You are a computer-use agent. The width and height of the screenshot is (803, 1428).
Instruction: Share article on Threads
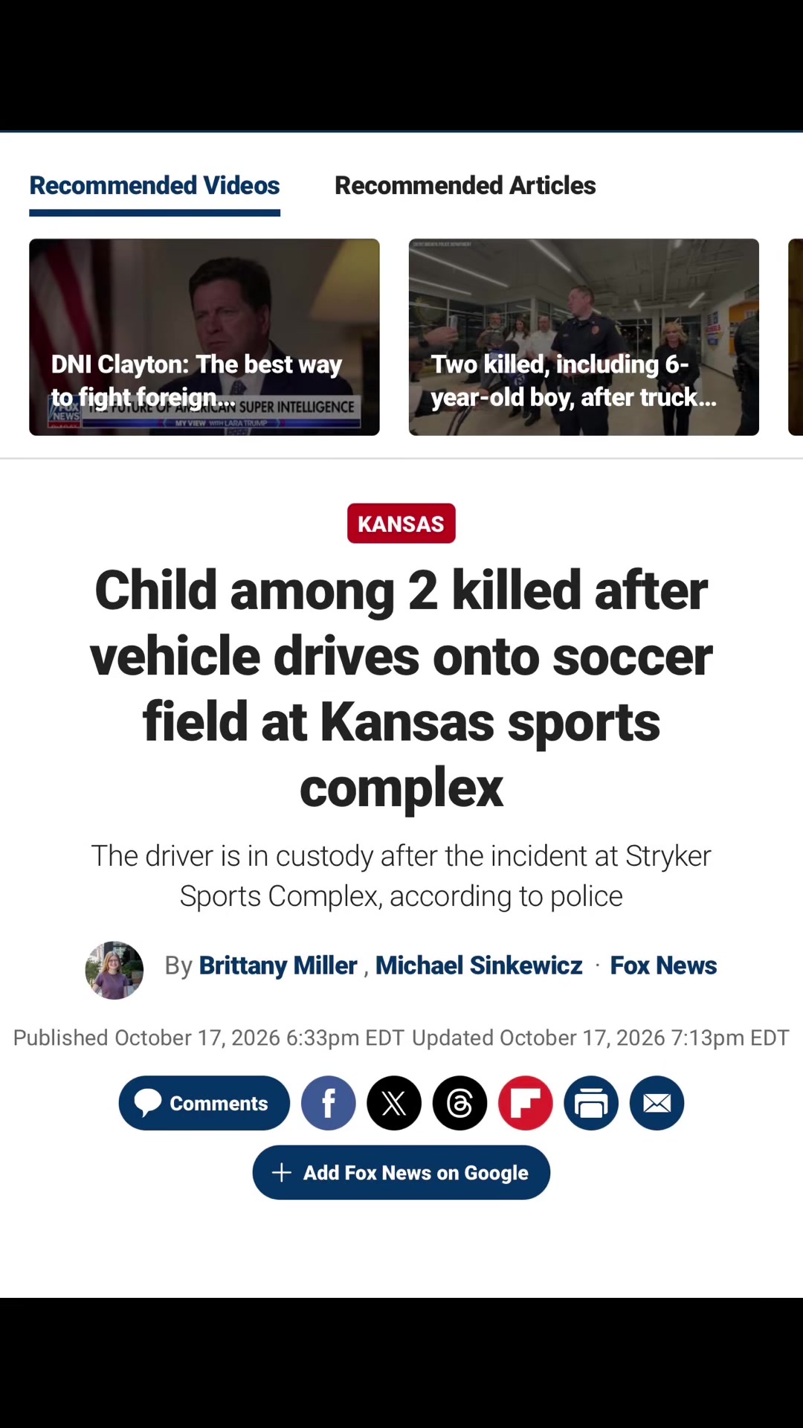[460, 1103]
